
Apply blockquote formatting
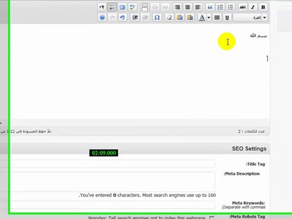coord(210,7)
